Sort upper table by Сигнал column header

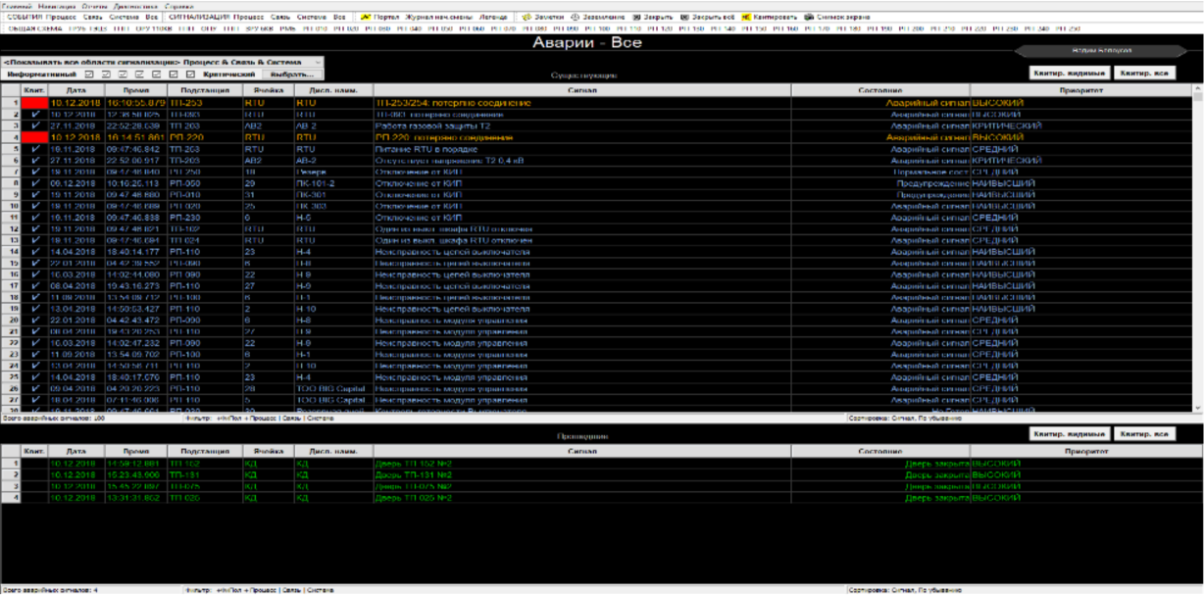tap(581, 89)
